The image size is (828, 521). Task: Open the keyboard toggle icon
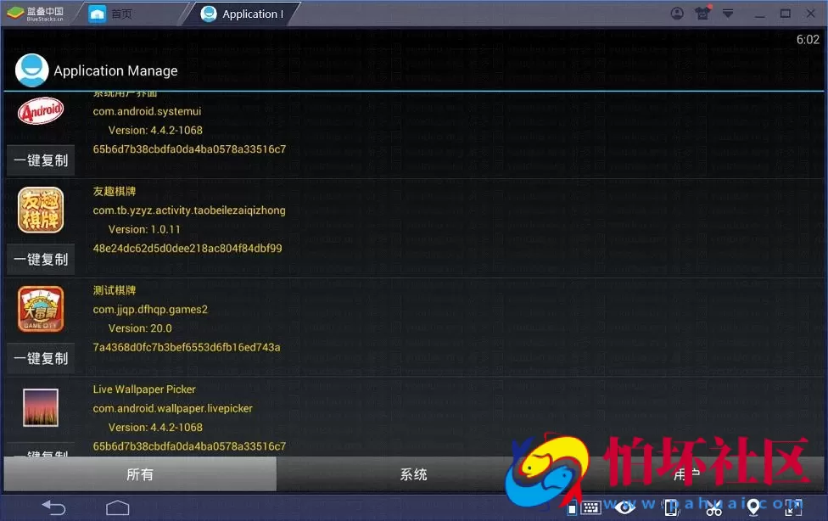590,507
